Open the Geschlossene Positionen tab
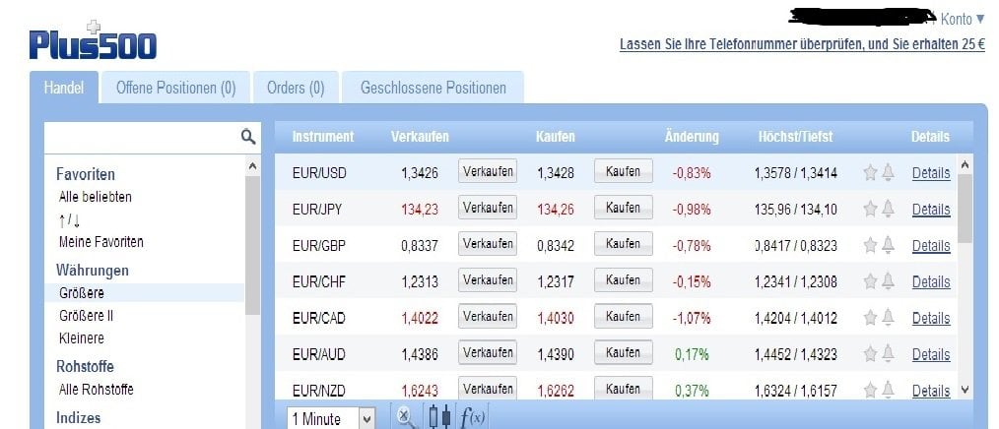This screenshot has height=429, width=999. 433,88
